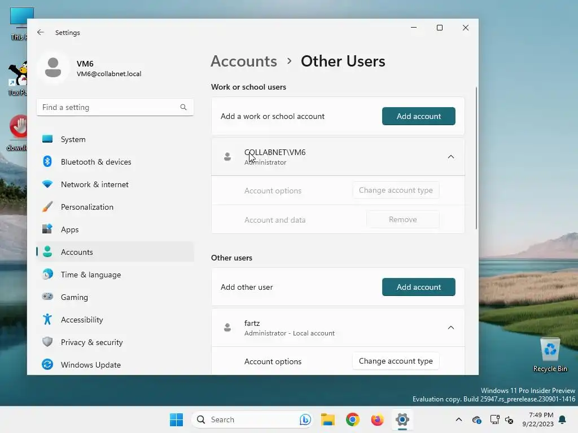Image resolution: width=578 pixels, height=433 pixels.
Task: Select the Accounts category
Action: coord(115,252)
